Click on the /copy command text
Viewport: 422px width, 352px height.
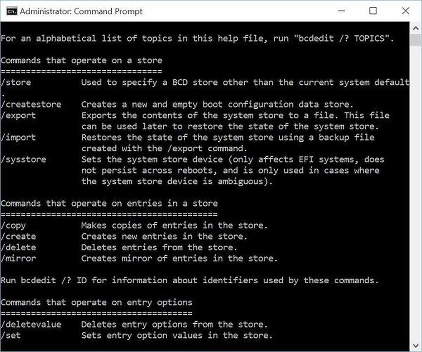pos(14,226)
